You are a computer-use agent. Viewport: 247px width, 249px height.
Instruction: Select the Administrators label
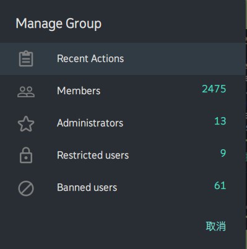tap(90, 123)
